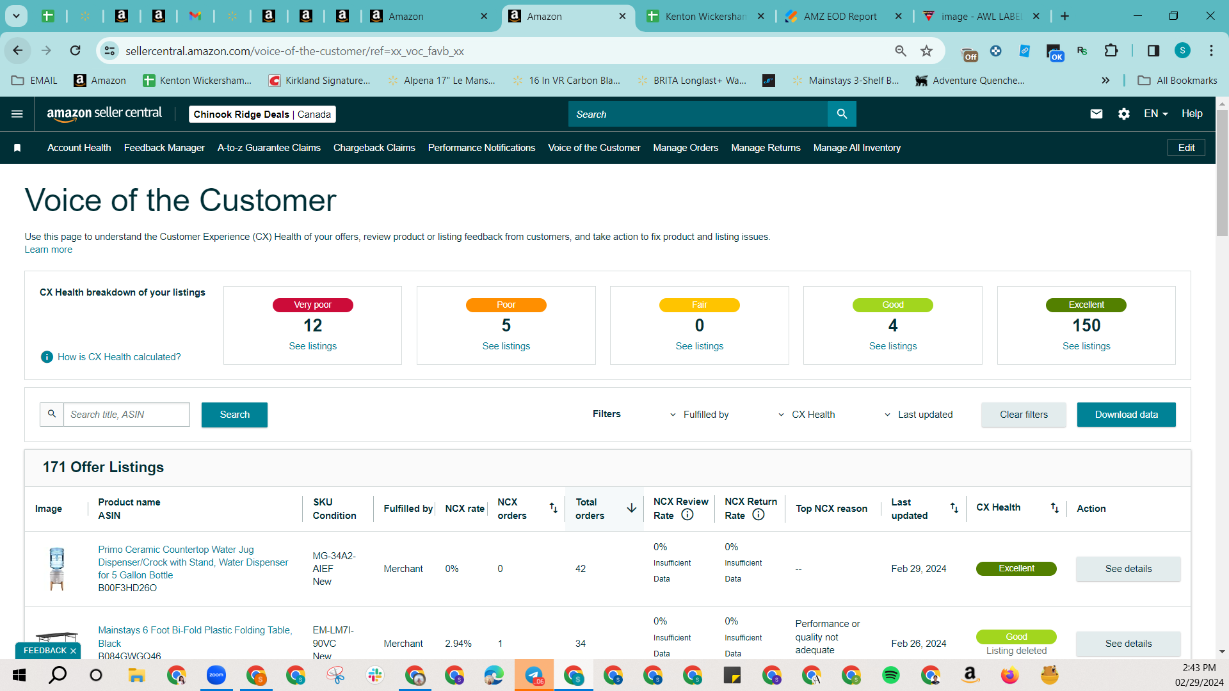Sort the table by NCX orders

(x=554, y=508)
